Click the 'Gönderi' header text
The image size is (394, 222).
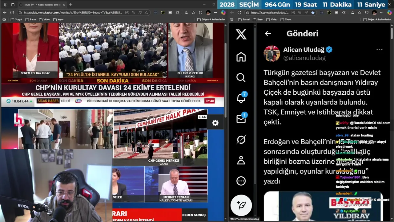click(x=302, y=34)
